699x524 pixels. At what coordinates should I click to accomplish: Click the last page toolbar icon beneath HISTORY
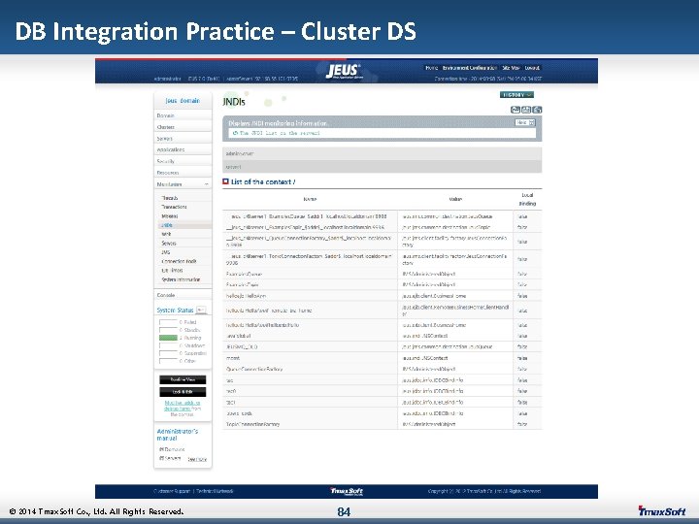[x=537, y=110]
